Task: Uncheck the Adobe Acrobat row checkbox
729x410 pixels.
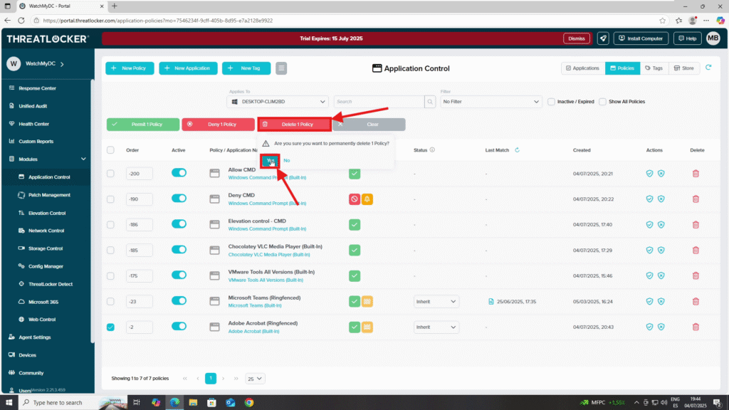Action: [110, 327]
